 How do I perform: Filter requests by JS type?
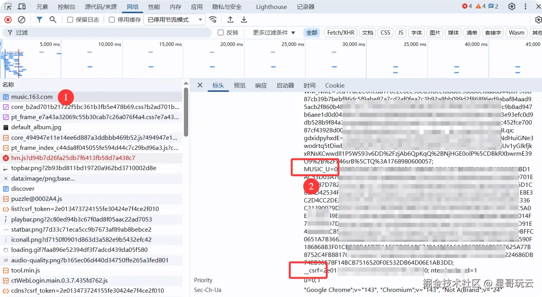tap(400, 33)
